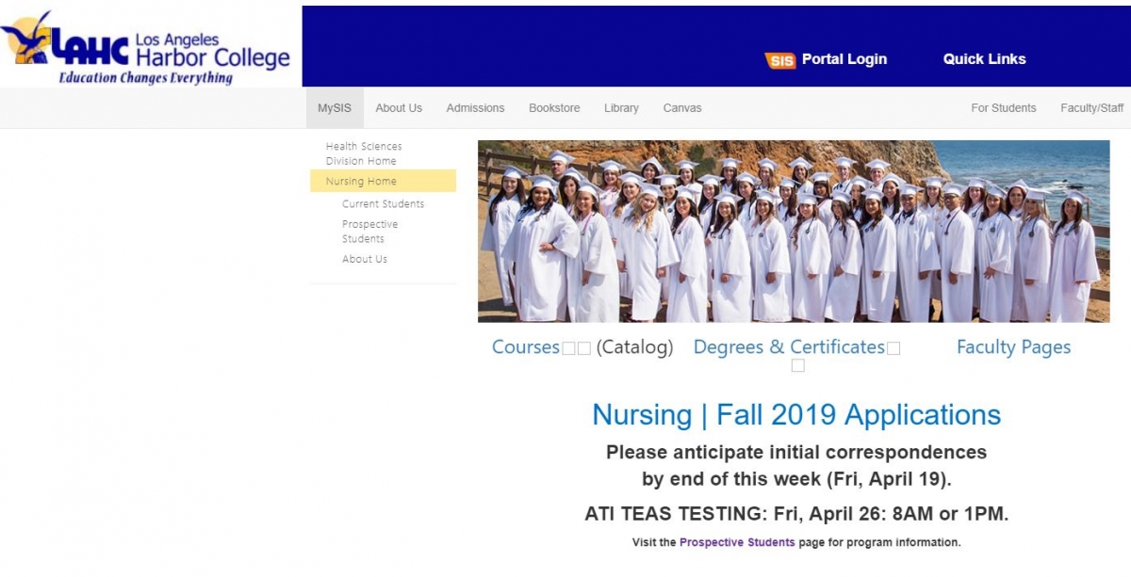Image resolution: width=1131 pixels, height=577 pixels.
Task: Select Nursing Home in sidebar
Action: point(383,181)
